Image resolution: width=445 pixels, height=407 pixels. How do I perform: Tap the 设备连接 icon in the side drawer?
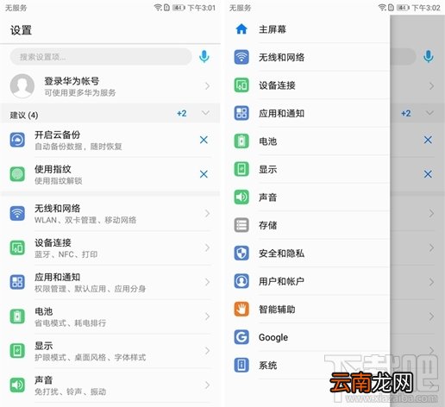click(x=241, y=85)
